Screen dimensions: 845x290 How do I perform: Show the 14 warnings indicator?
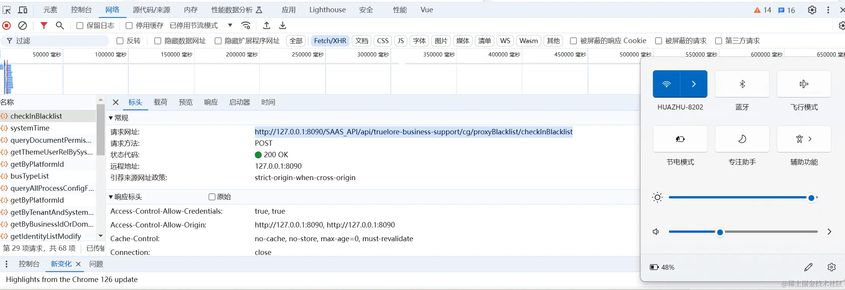762,10
